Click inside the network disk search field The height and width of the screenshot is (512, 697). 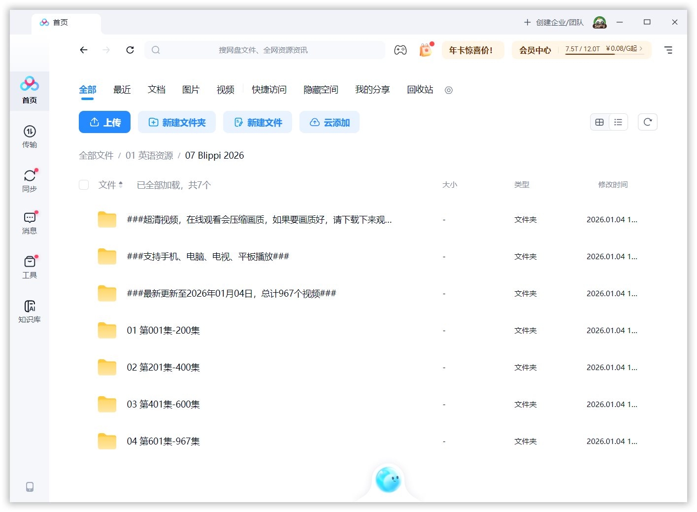click(266, 50)
